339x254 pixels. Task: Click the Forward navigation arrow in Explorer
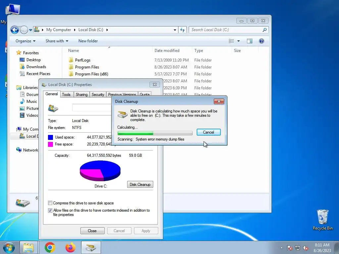[x=24, y=30]
